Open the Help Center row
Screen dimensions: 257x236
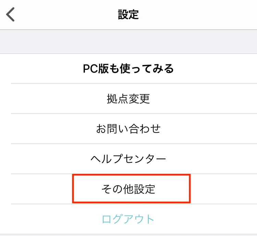point(128,159)
